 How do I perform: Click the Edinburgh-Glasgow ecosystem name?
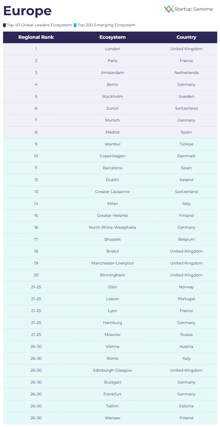(112, 371)
